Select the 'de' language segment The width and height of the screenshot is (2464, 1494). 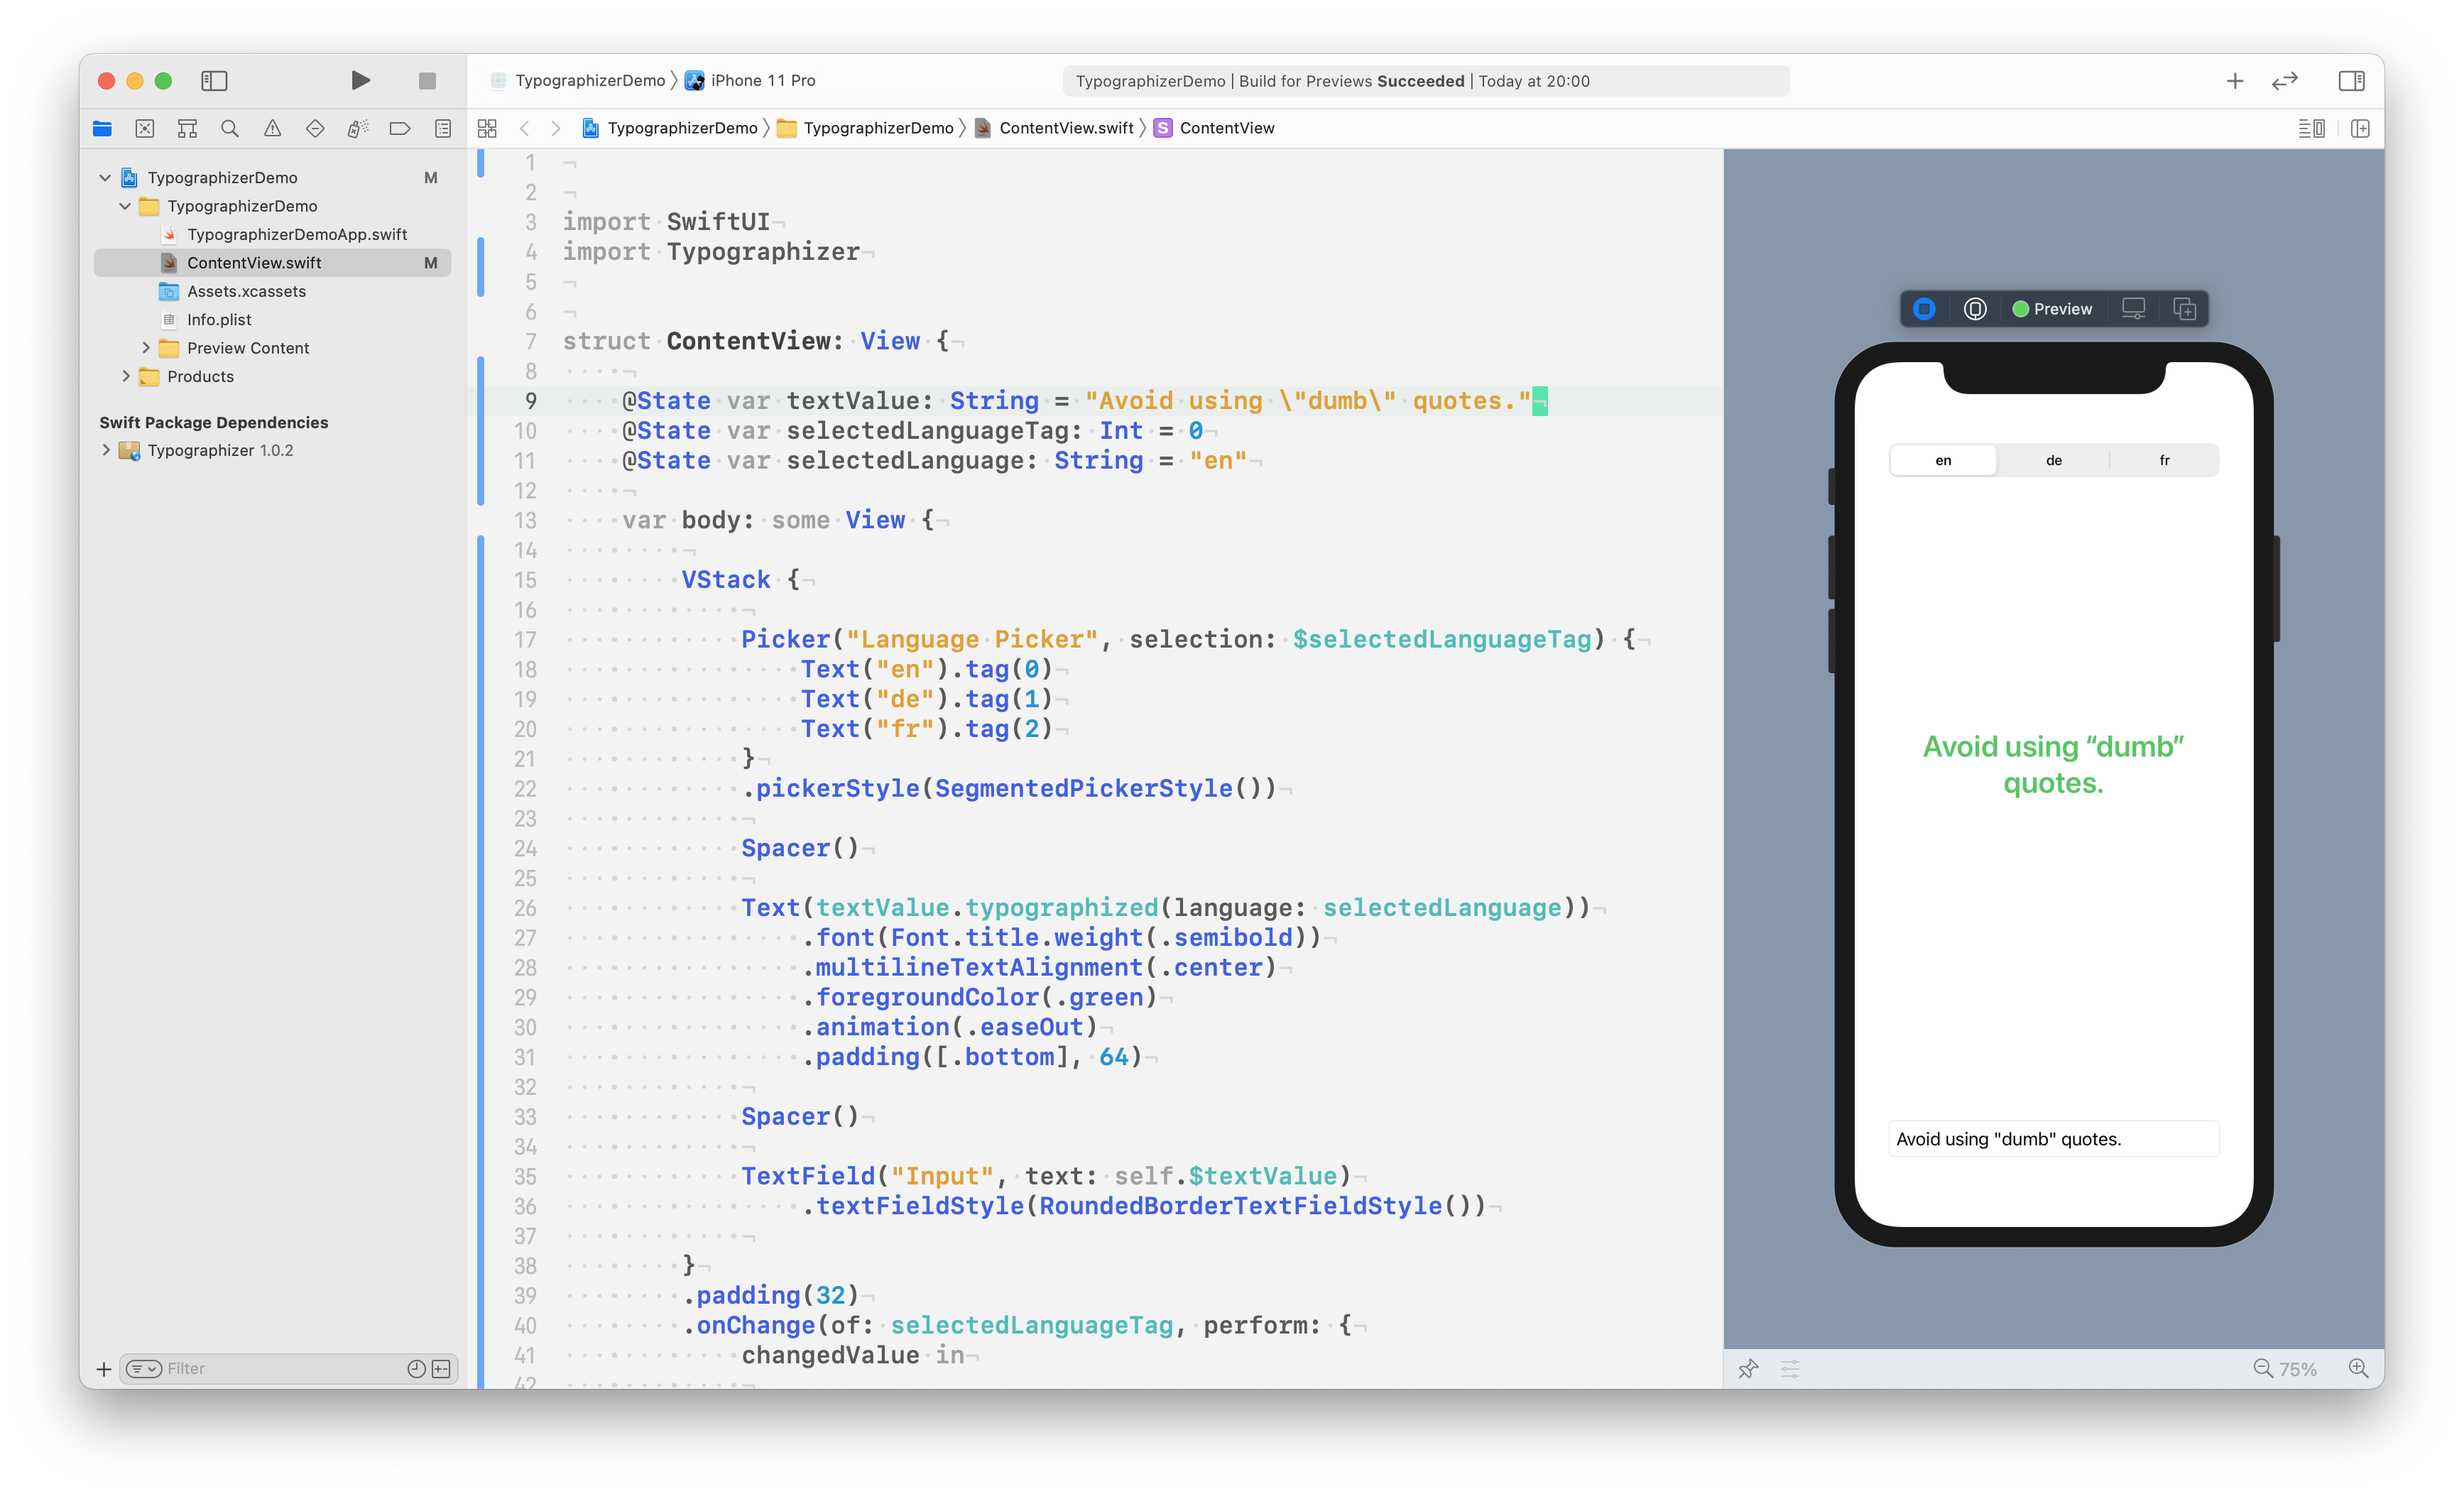pyautogui.click(x=2053, y=460)
